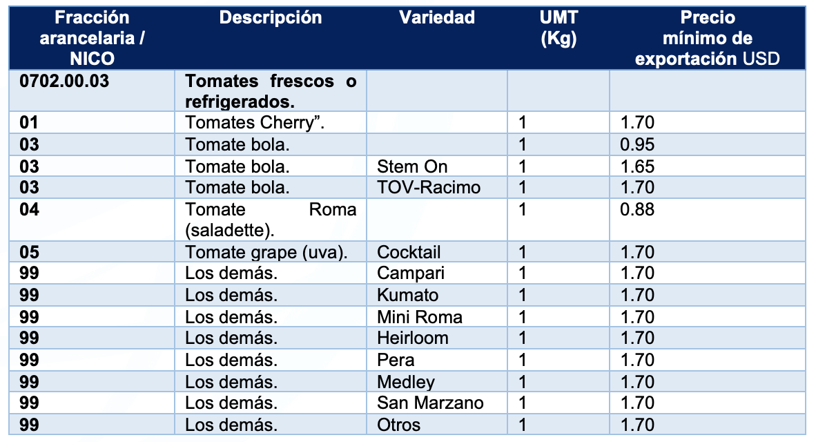Image resolution: width=816 pixels, height=442 pixels.
Task: Click the 'Fracción arancelaria / NICO' header
Action: (x=92, y=38)
